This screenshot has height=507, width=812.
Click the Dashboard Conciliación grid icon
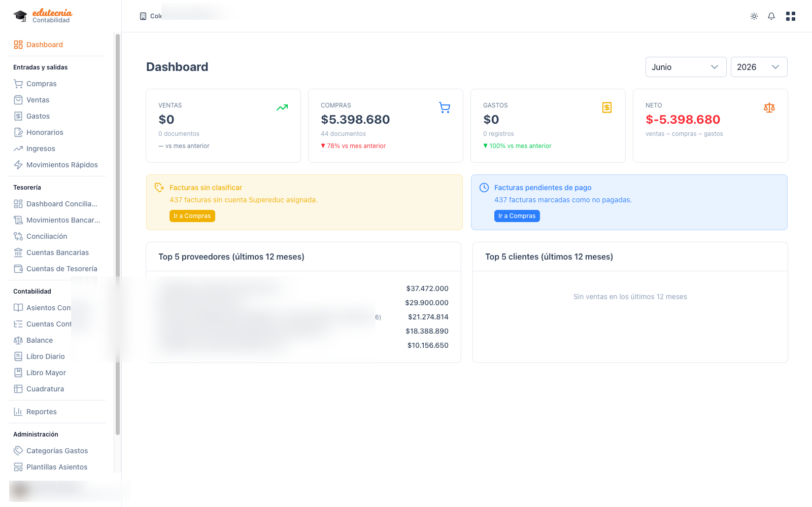pos(18,204)
